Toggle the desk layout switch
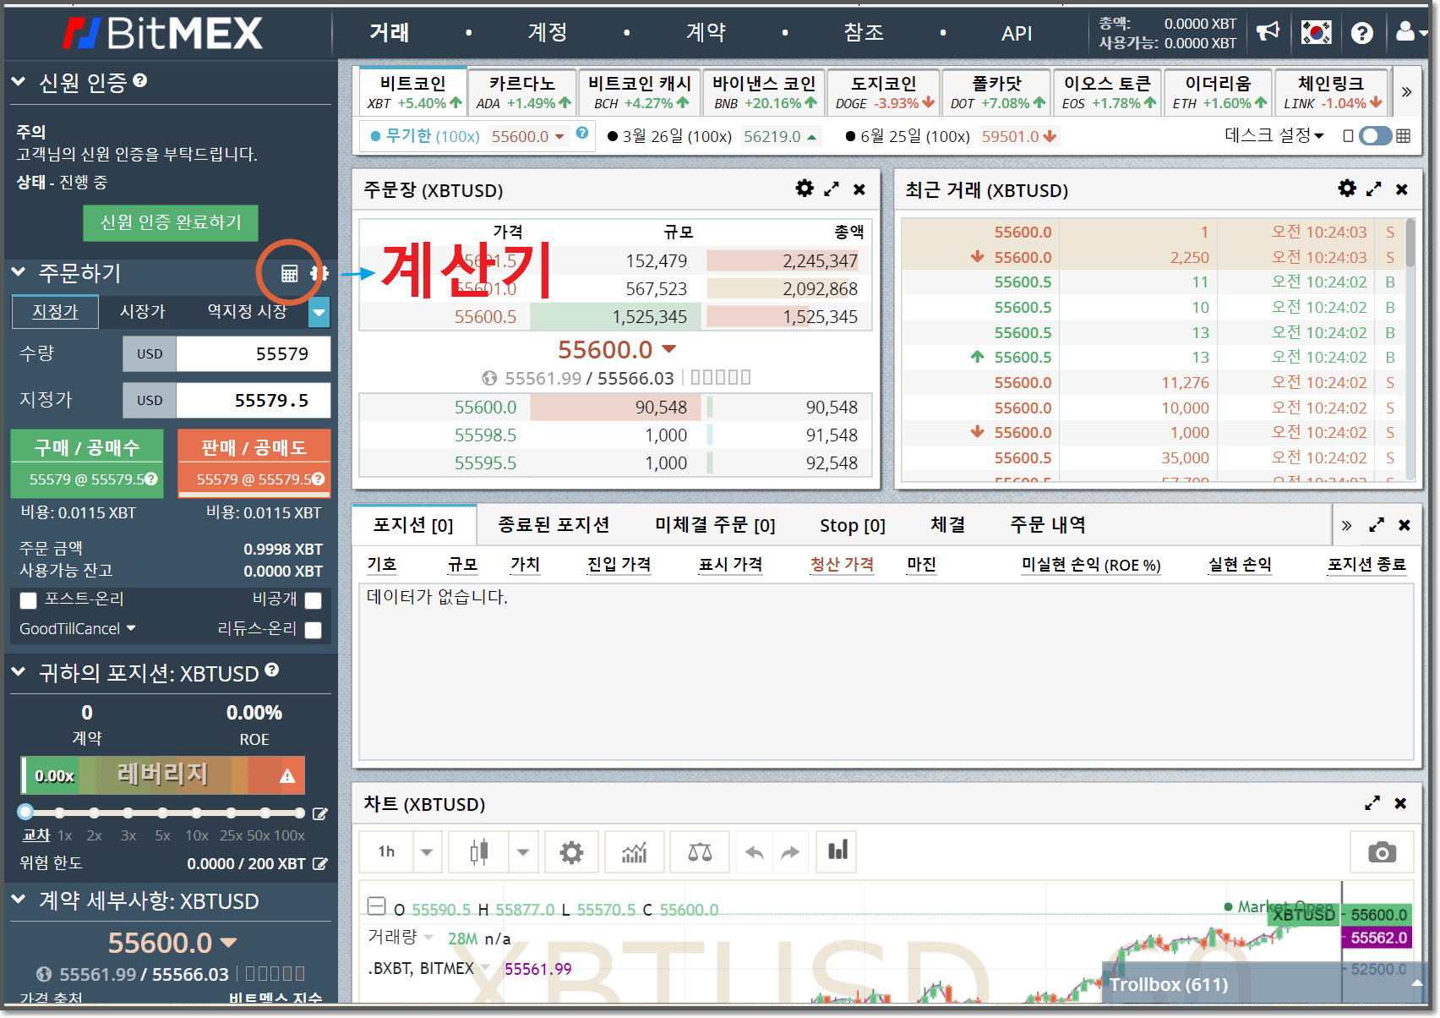The height and width of the screenshot is (1018, 1440). [x=1375, y=136]
